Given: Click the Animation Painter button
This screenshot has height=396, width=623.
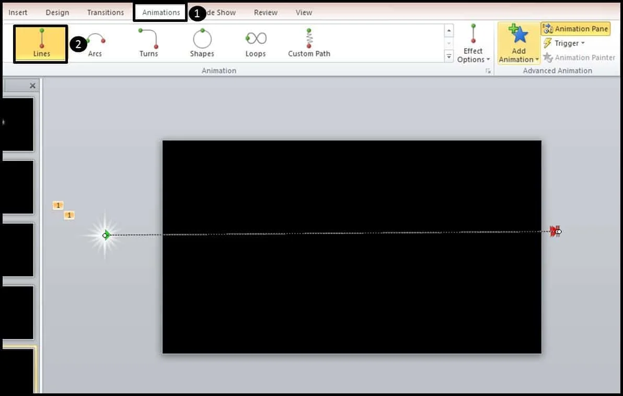Looking at the screenshot, I should click(x=579, y=57).
